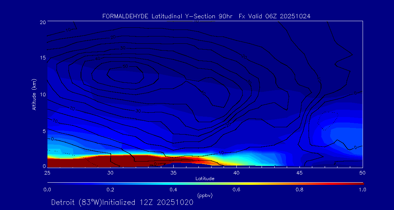Select the 0.8 colorbar tick label
This screenshot has width=394, height=210.
point(300,190)
